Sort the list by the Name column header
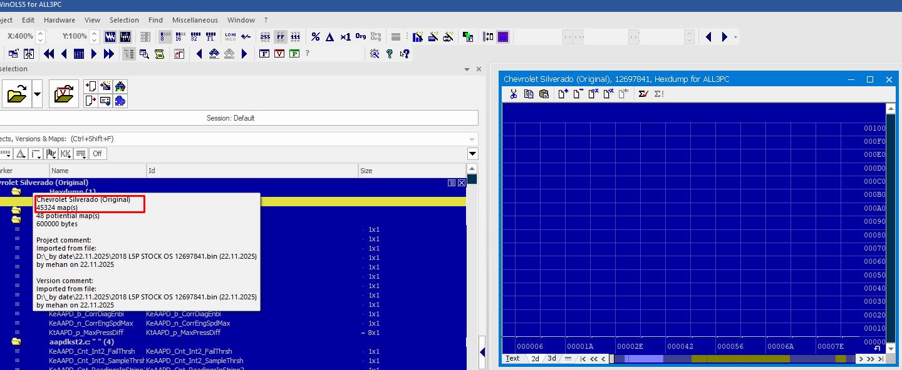The image size is (902, 370). click(98, 171)
